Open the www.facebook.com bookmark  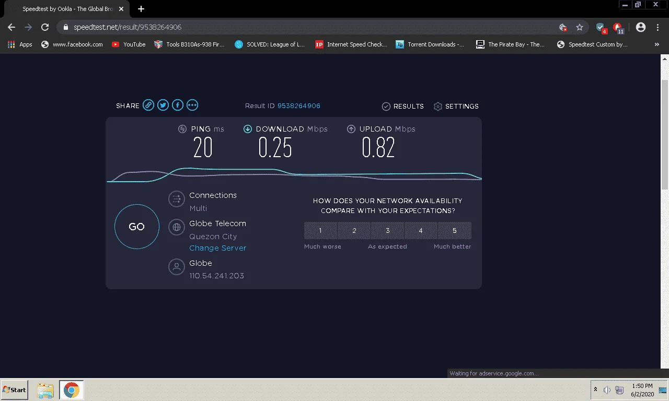point(72,44)
